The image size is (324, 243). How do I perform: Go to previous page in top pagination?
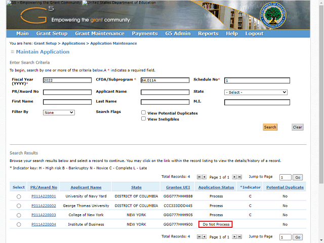(x=205, y=177)
